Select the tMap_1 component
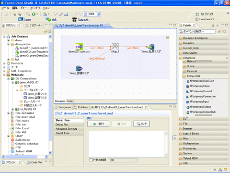The height and width of the screenshot is (173, 230). coord(115,47)
